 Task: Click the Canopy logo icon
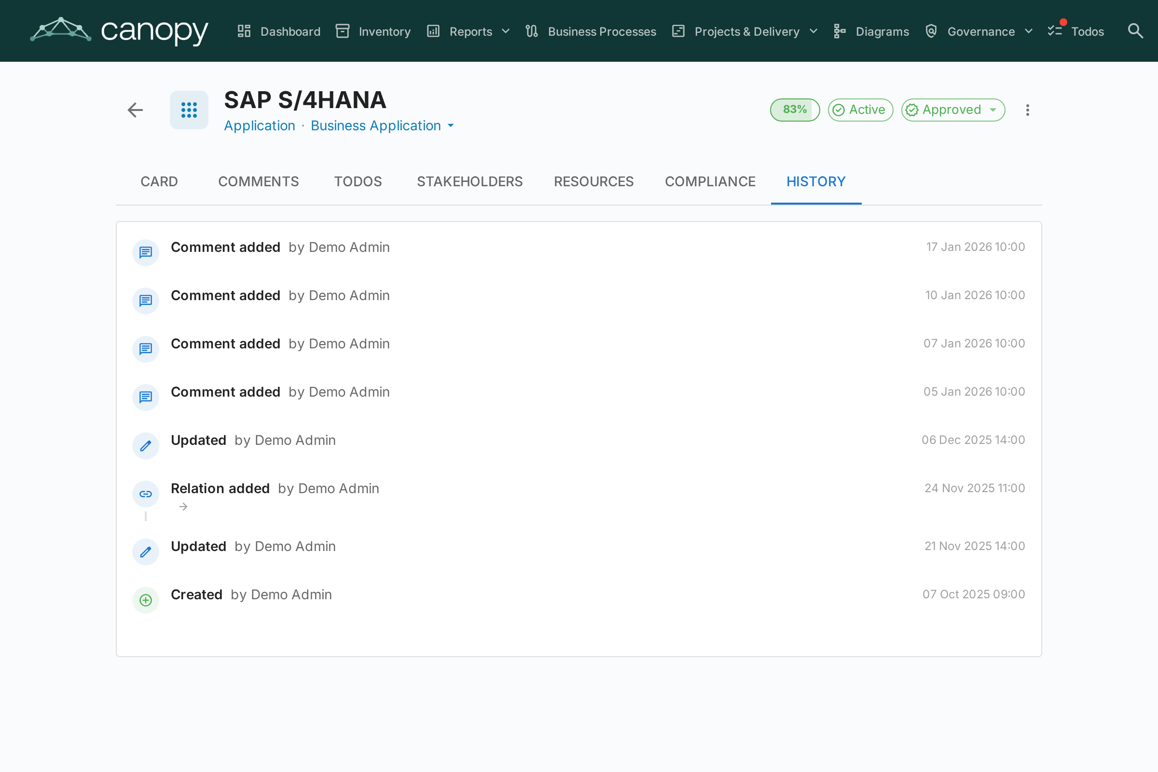click(61, 29)
